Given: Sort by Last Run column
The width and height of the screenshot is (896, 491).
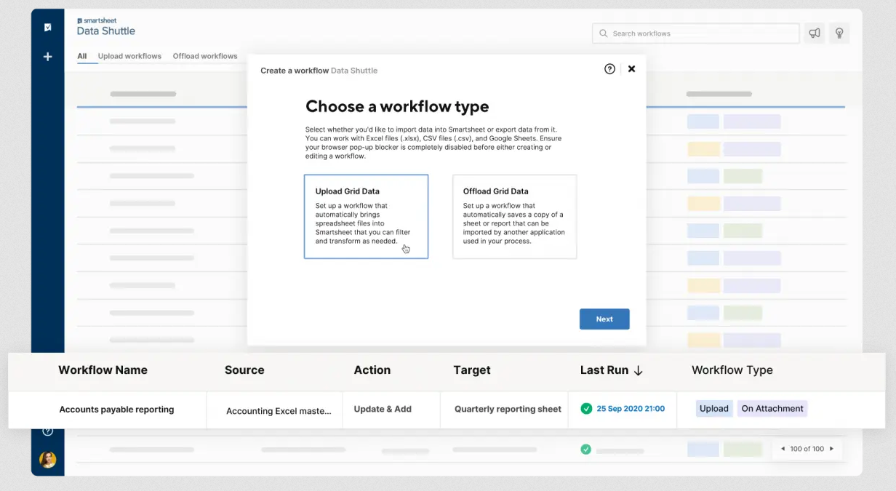Looking at the screenshot, I should pyautogui.click(x=612, y=370).
